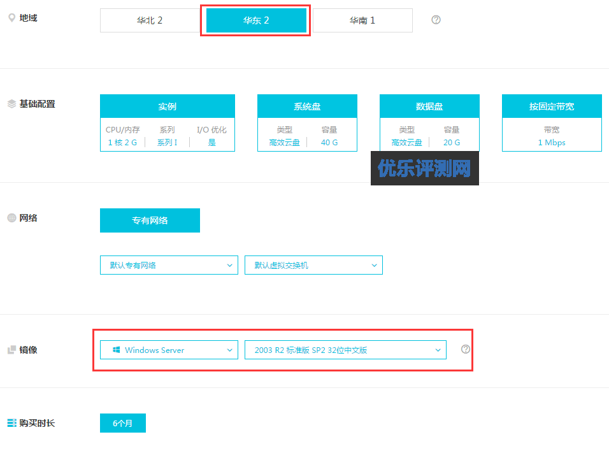Click the globe icon beside 网络
The image size is (609, 453).
(x=11, y=218)
